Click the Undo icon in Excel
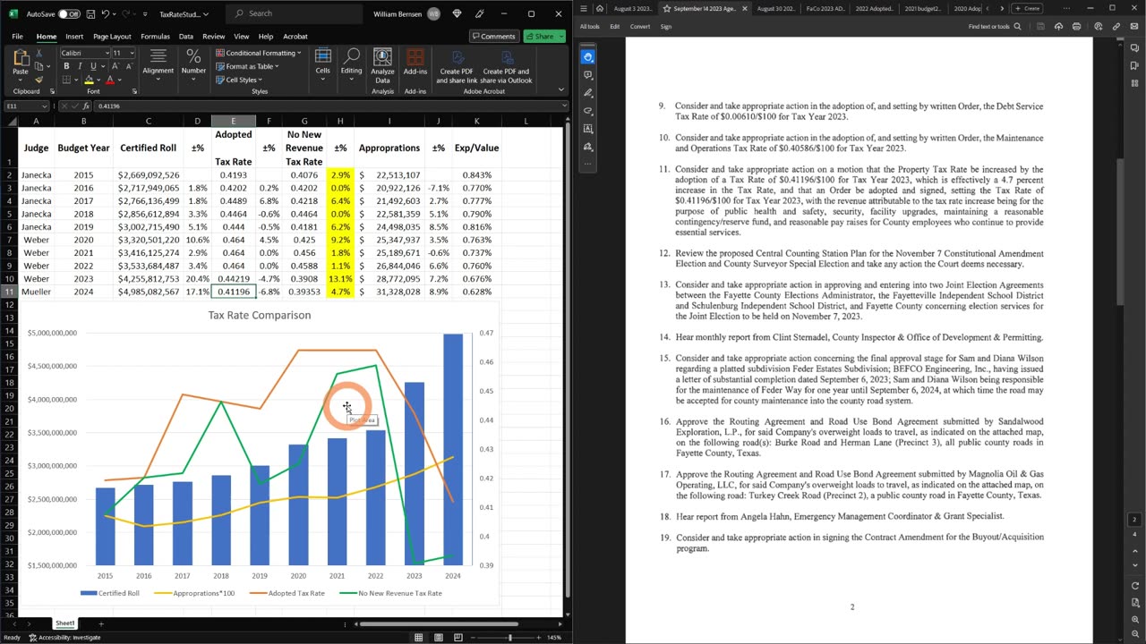 coord(106,14)
